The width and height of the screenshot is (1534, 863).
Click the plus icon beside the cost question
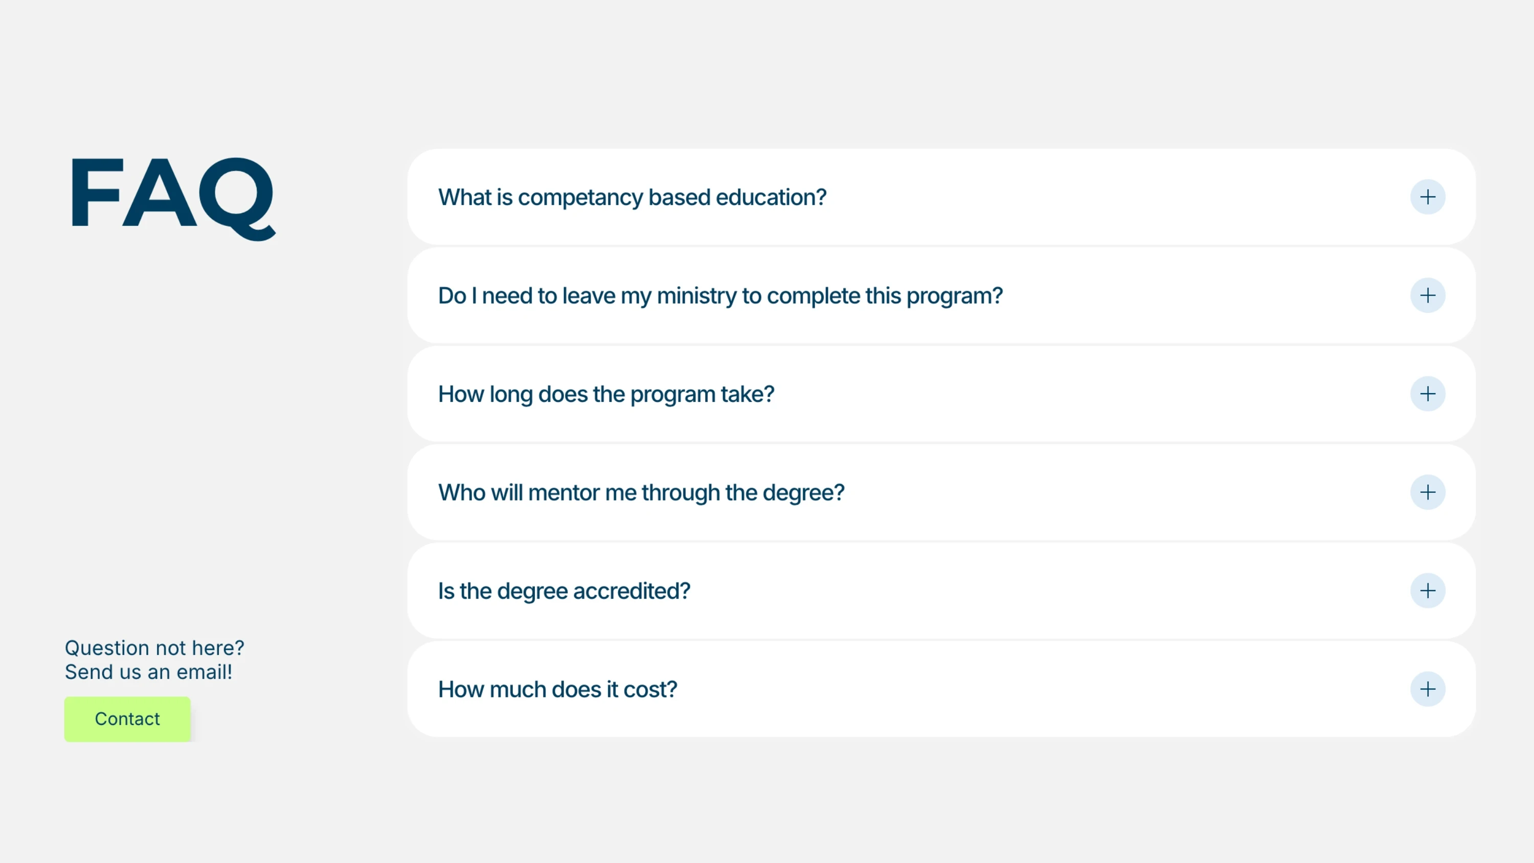[x=1428, y=689]
